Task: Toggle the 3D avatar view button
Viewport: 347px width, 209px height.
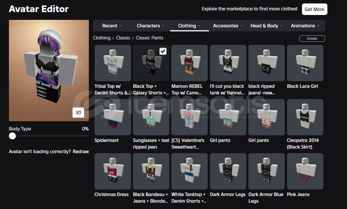Action: coord(78,113)
